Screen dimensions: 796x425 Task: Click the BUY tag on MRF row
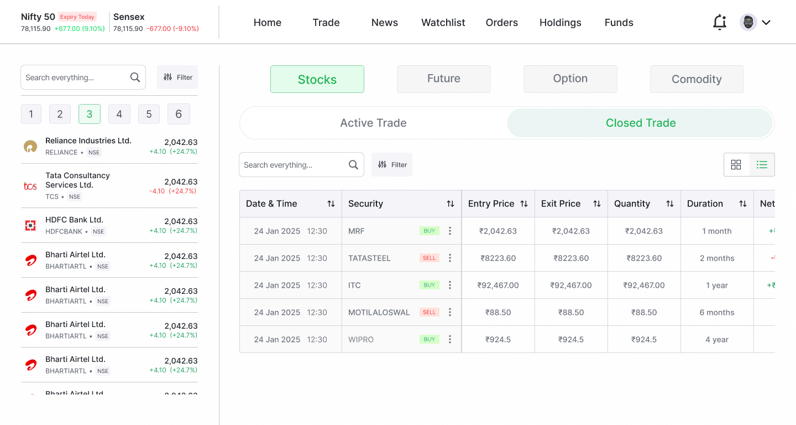pos(430,231)
